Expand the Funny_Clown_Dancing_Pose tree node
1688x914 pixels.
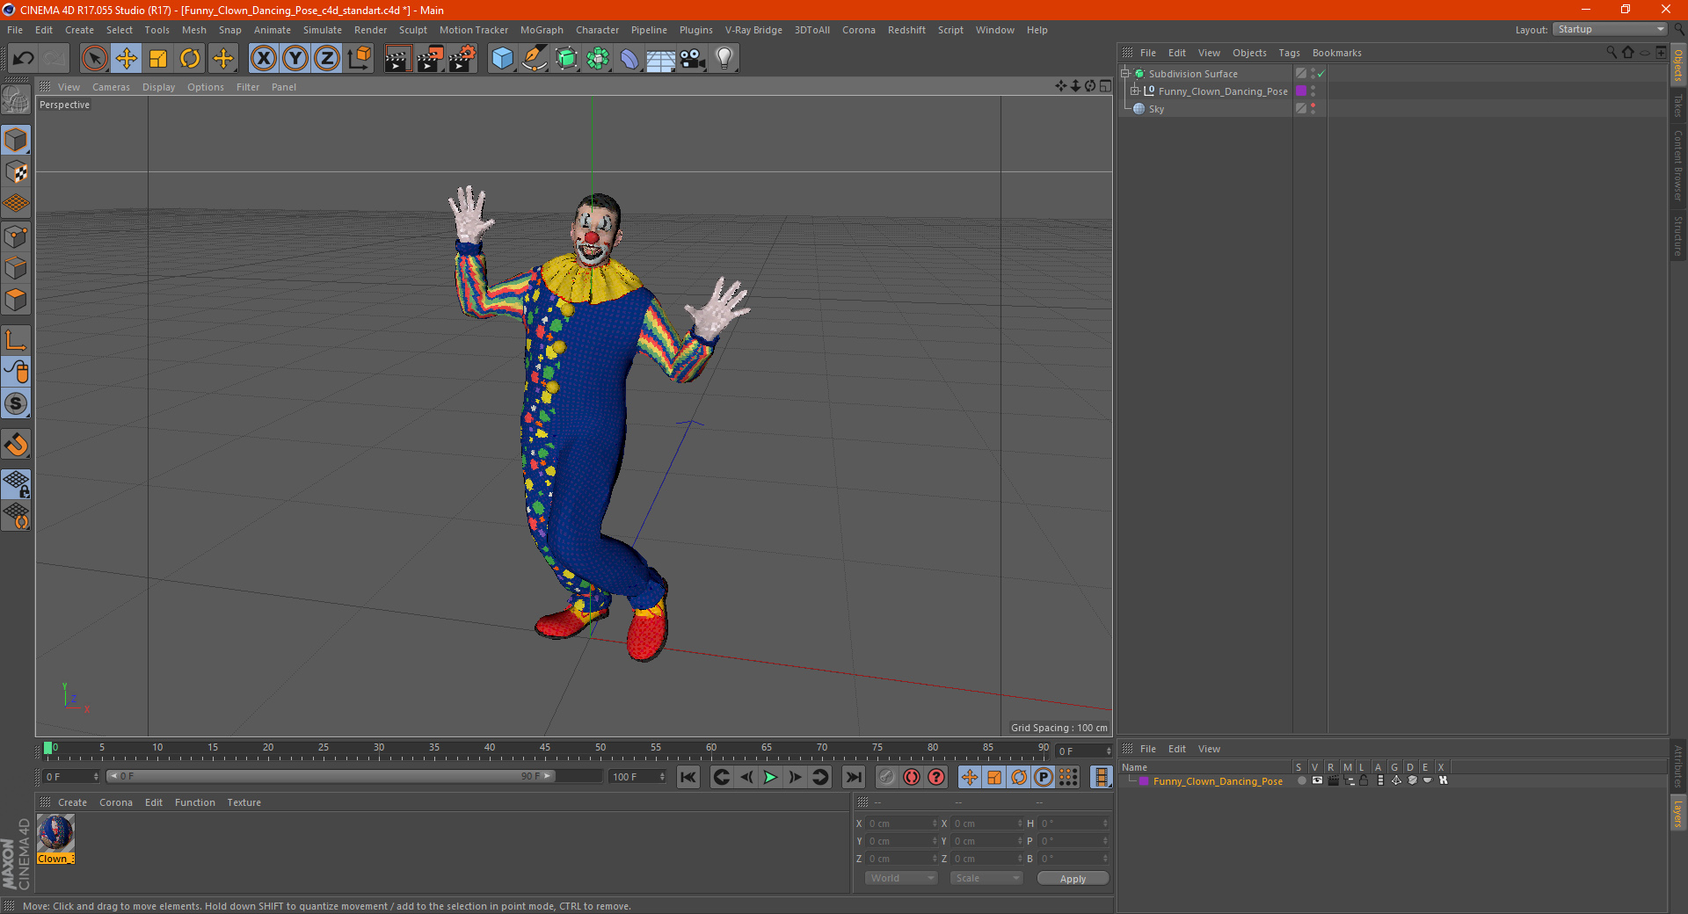click(1135, 91)
